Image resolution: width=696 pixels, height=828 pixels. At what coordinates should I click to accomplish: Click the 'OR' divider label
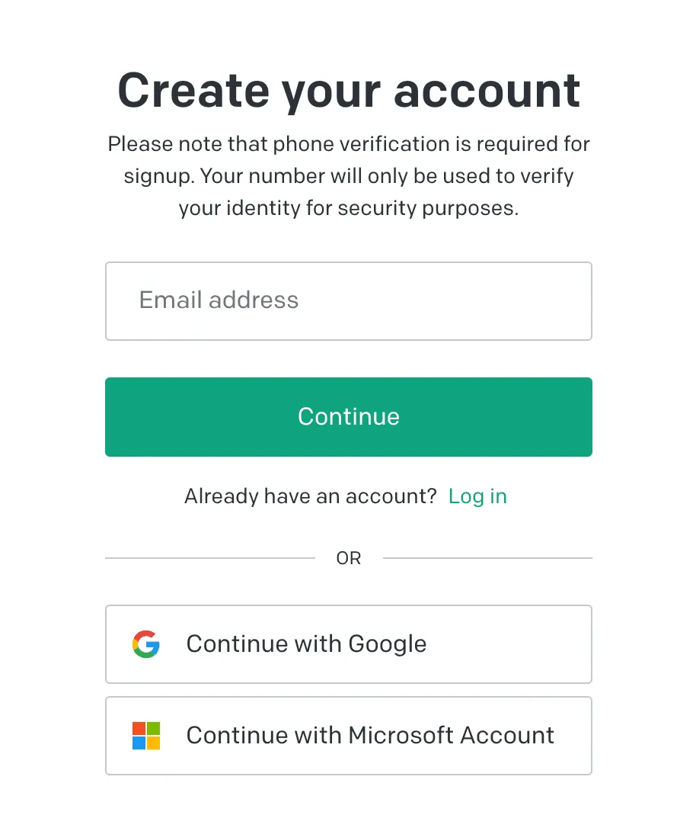tap(349, 559)
